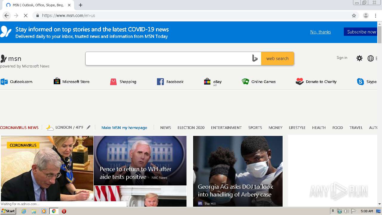Click the London weather cloud icon
This screenshot has height=215, width=382.
[x=50, y=128]
